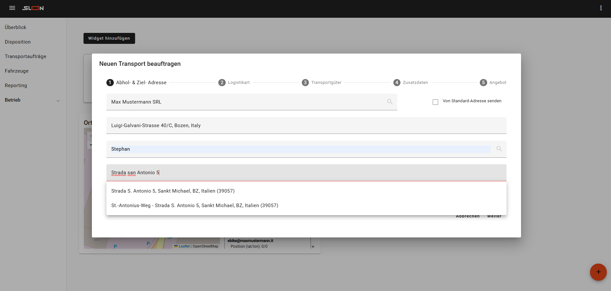The height and width of the screenshot is (291, 611).
Task: Open Fahrzeuge in the sidebar
Action: pyautogui.click(x=17, y=71)
